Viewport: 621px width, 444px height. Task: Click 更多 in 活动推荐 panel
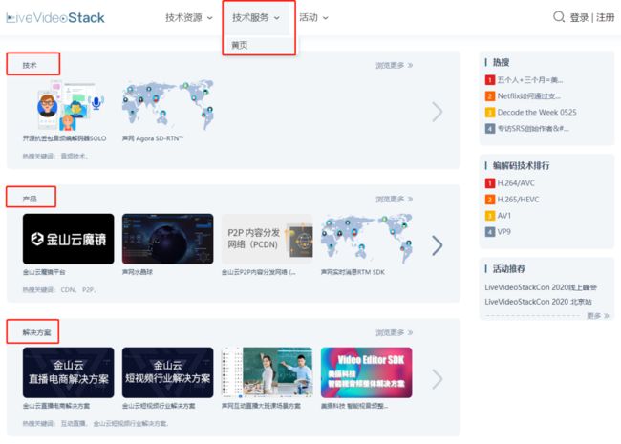598,316
